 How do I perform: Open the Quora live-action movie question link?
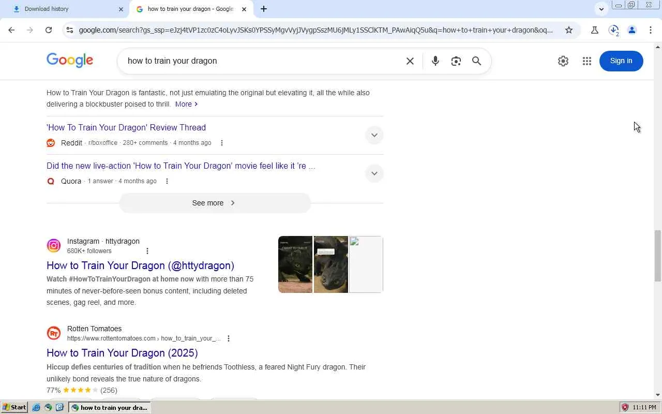[181, 166]
